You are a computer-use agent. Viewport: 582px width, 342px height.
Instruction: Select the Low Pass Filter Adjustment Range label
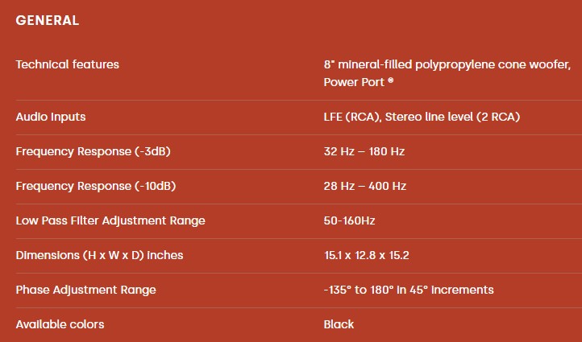pos(110,220)
